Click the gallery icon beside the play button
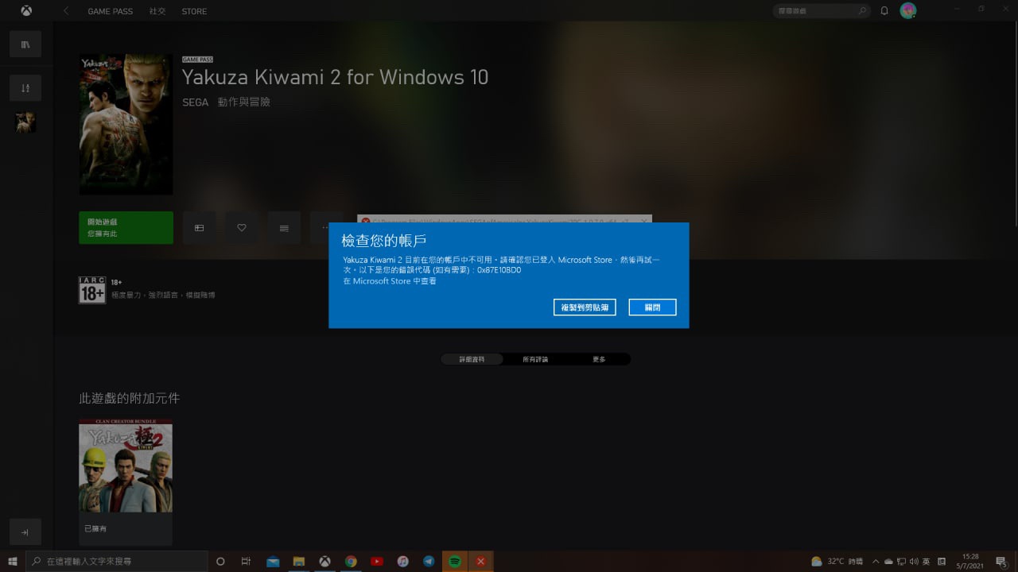Viewport: 1018px width, 572px height. [x=199, y=227]
